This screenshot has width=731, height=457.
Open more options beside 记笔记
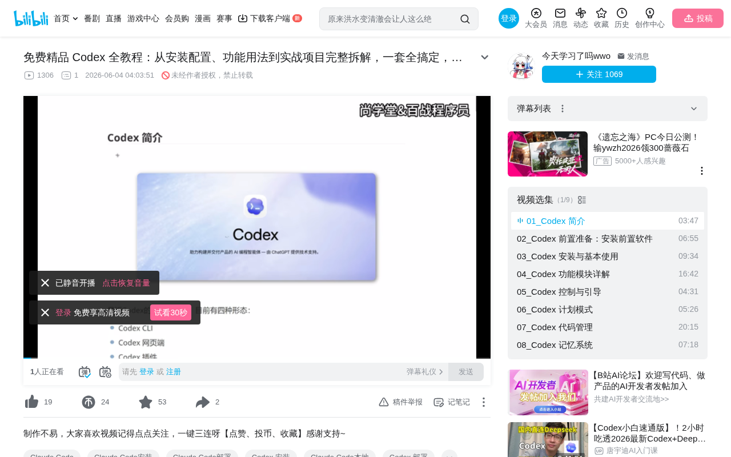tap(483, 402)
